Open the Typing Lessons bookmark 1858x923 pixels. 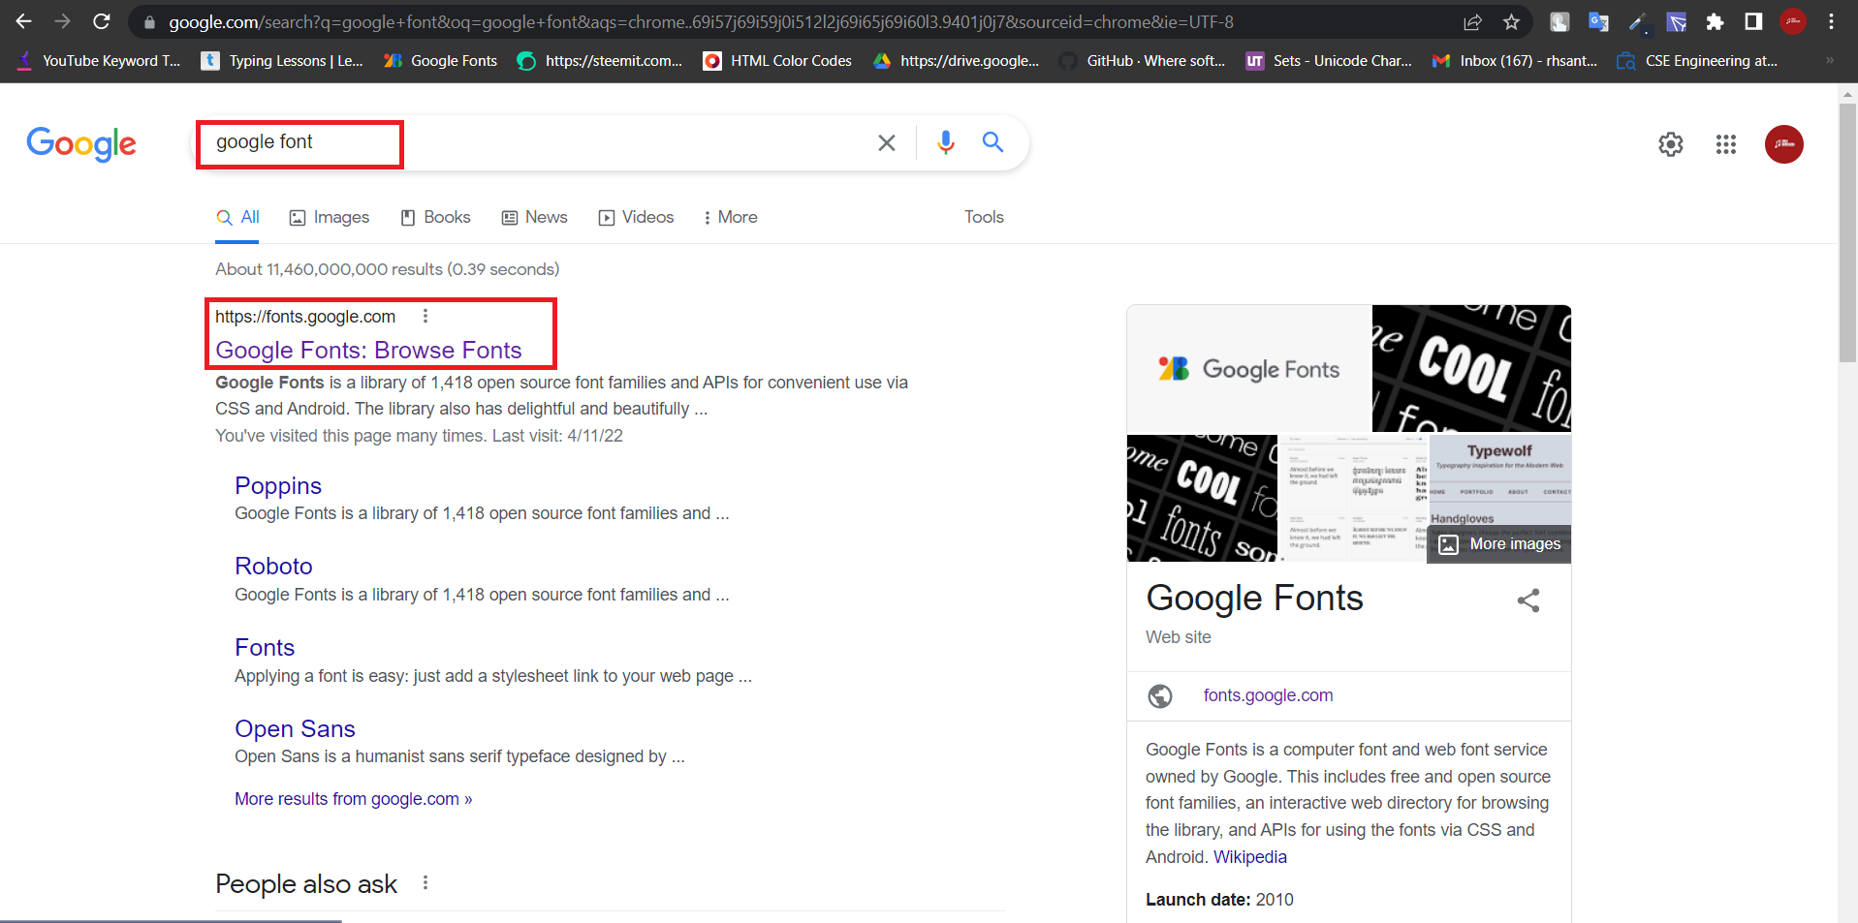point(282,61)
